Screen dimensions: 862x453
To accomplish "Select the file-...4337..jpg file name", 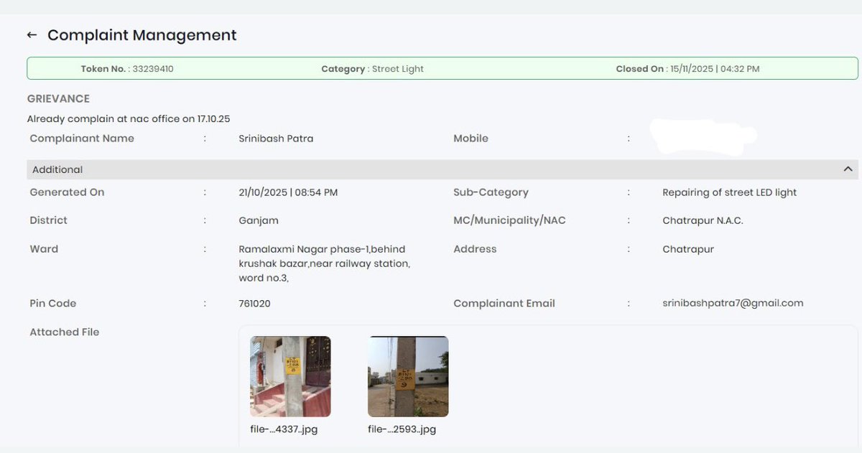I will click(x=284, y=429).
